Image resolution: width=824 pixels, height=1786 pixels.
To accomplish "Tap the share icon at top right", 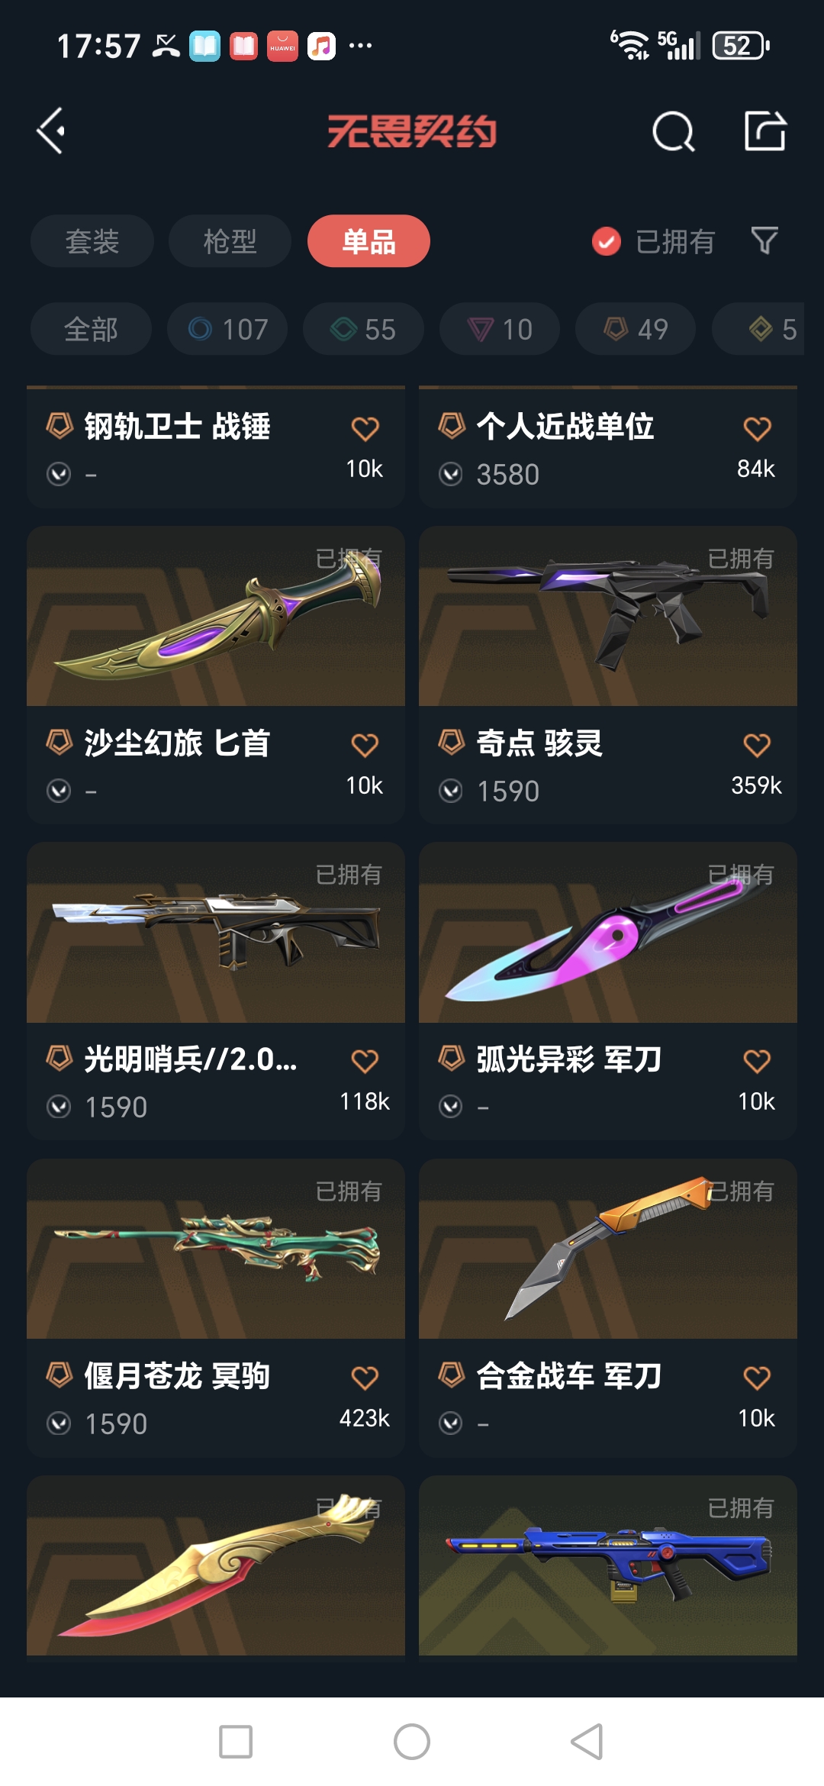I will [x=765, y=131].
